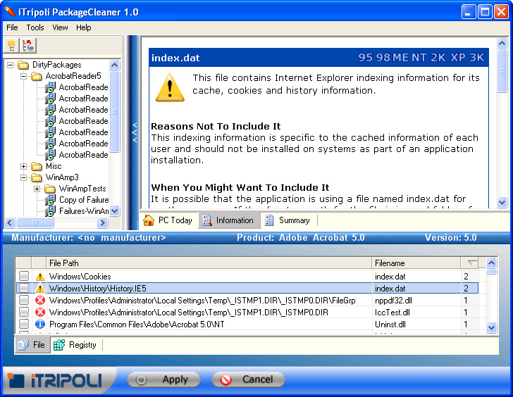The height and width of the screenshot is (397, 513).
Task: Click the Information tab magnifier icon
Action: 206,220
